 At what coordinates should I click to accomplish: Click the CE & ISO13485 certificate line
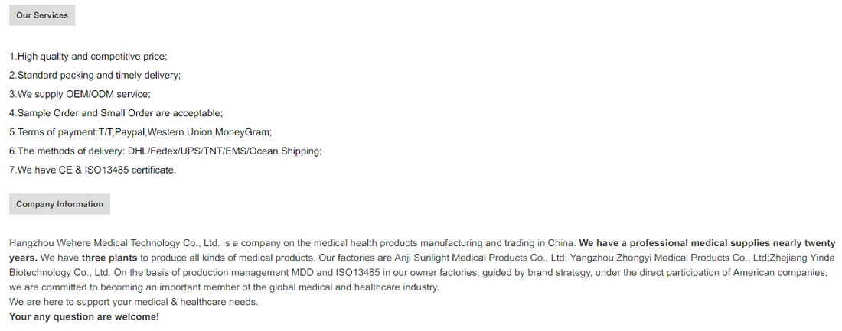click(x=93, y=170)
